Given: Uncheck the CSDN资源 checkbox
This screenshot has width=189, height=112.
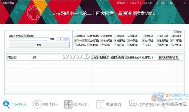Looking at the screenshot, I should pyautogui.click(x=75, y=40).
